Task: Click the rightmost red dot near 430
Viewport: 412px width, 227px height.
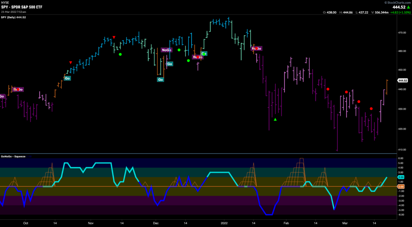Action: (371, 108)
